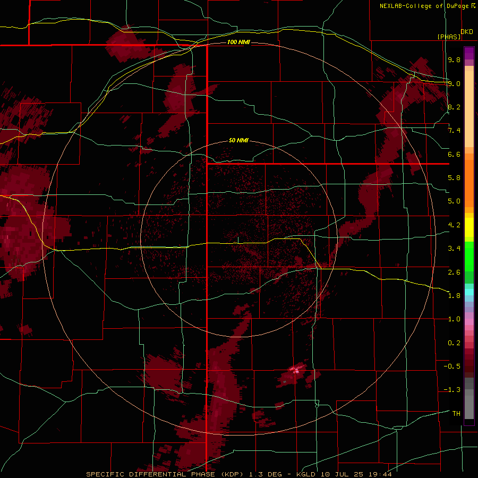
Task: Click the 5.8 scale value
Action: point(454,178)
